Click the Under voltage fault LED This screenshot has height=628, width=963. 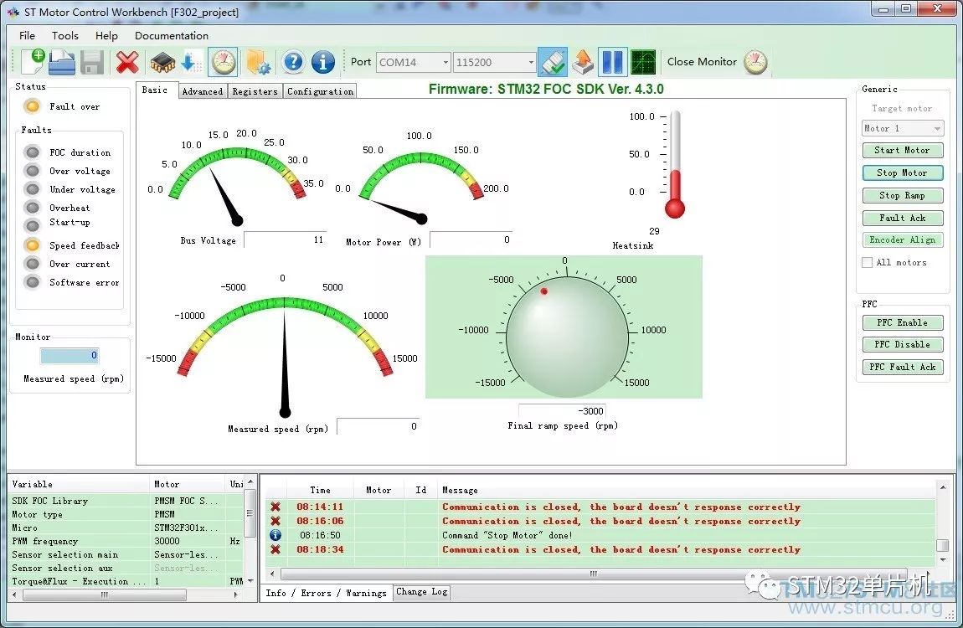coord(32,189)
